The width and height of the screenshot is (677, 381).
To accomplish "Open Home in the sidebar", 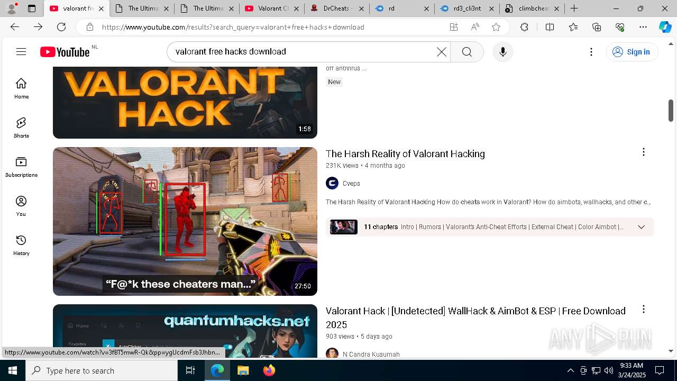I will click(x=21, y=88).
